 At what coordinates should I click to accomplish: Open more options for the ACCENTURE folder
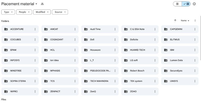coord(35,29)
